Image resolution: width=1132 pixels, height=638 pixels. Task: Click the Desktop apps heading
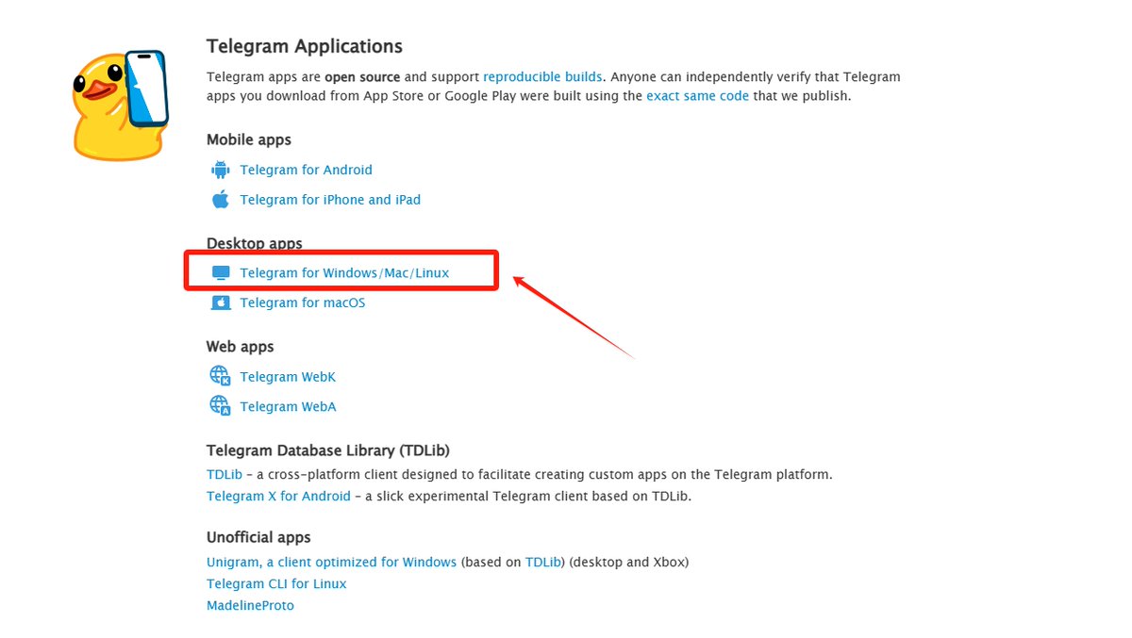[x=255, y=243]
